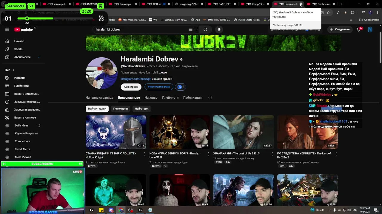Open the Bendy: Lone Wolf video thumbnail
382x214 pixels.
[x=180, y=132]
